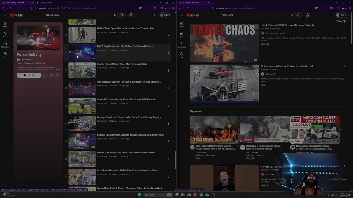Open Subscriptions in left YouTube sidebar
The height and width of the screenshot is (198, 353).
click(x=5, y=45)
